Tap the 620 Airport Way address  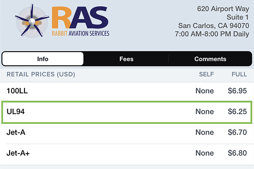(223, 9)
